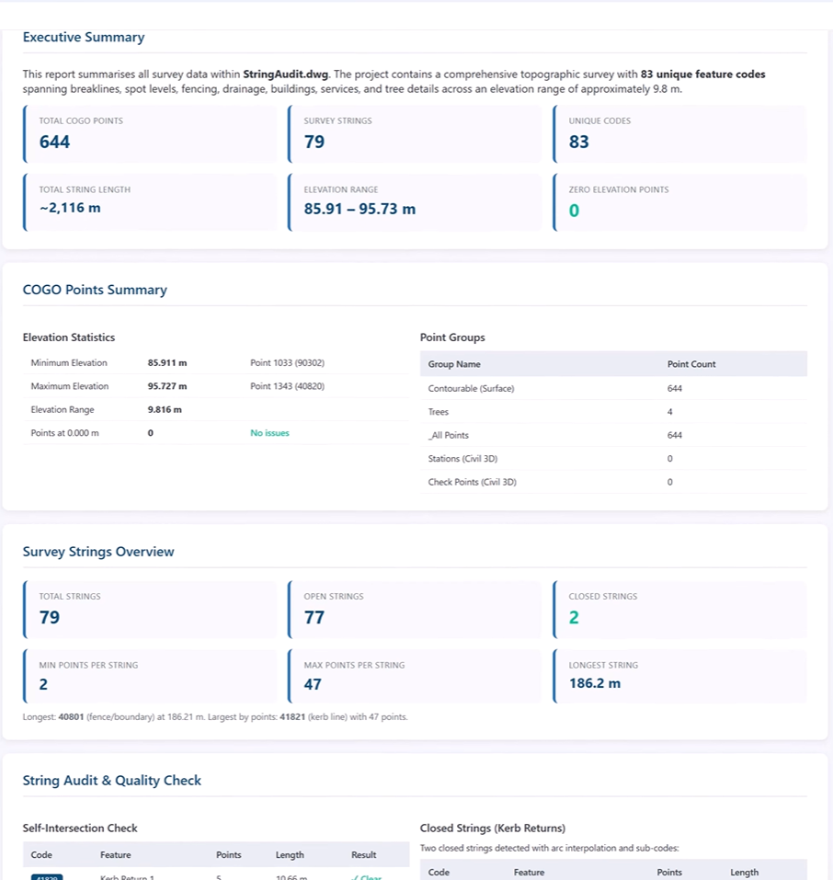833x880 pixels.
Task: Select the Trees point group row
Action: coord(613,412)
